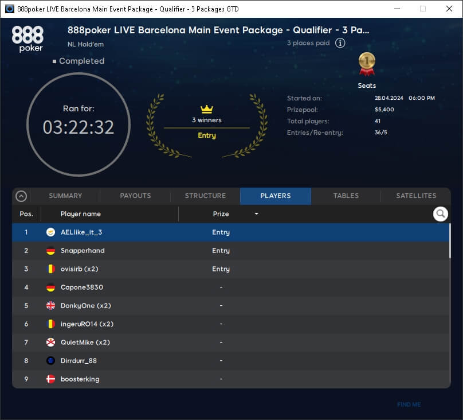
Task: Select the Players tab
Action: (x=276, y=196)
